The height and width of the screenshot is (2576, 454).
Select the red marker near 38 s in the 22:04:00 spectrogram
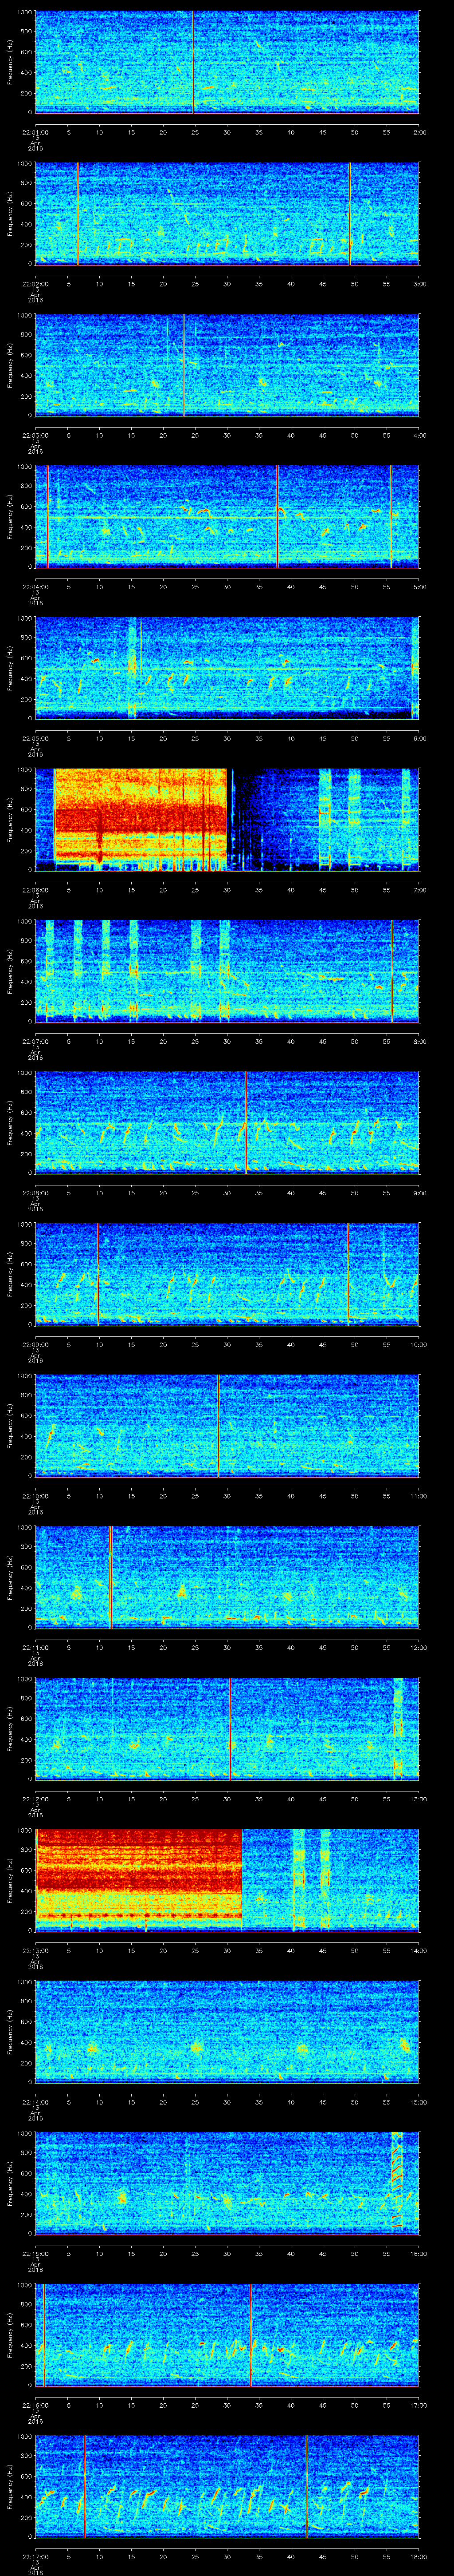point(278,517)
